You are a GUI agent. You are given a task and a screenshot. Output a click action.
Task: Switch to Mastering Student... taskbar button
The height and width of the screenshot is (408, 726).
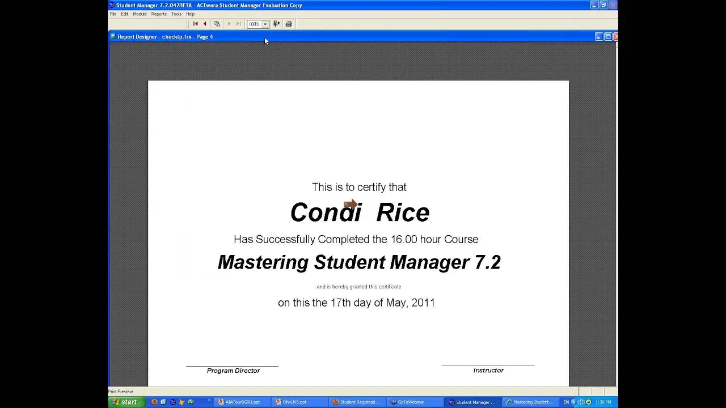point(531,402)
